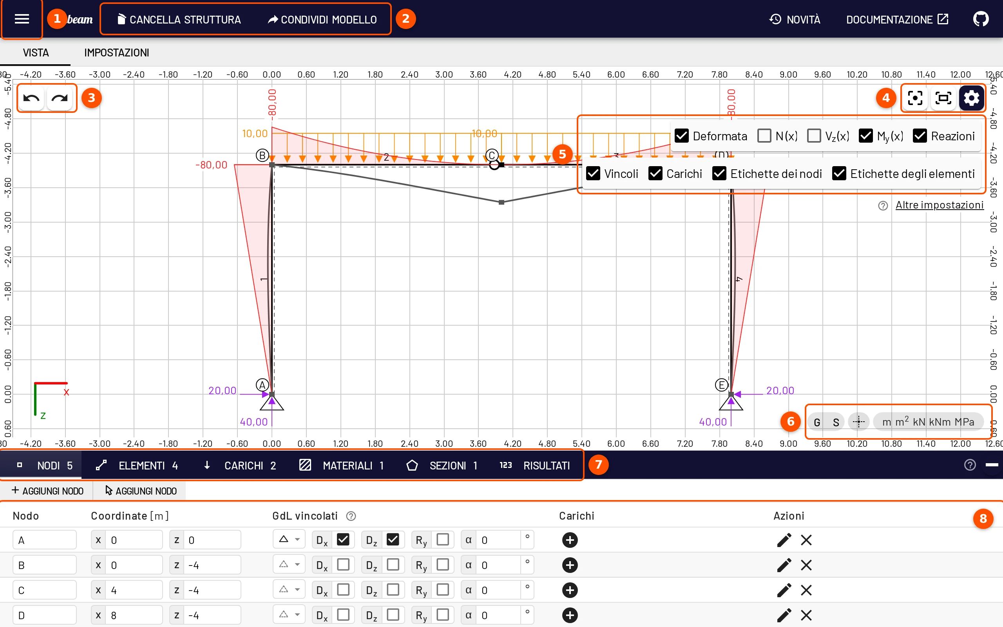
Task: Open the ELEMENTI tab
Action: tap(136, 465)
